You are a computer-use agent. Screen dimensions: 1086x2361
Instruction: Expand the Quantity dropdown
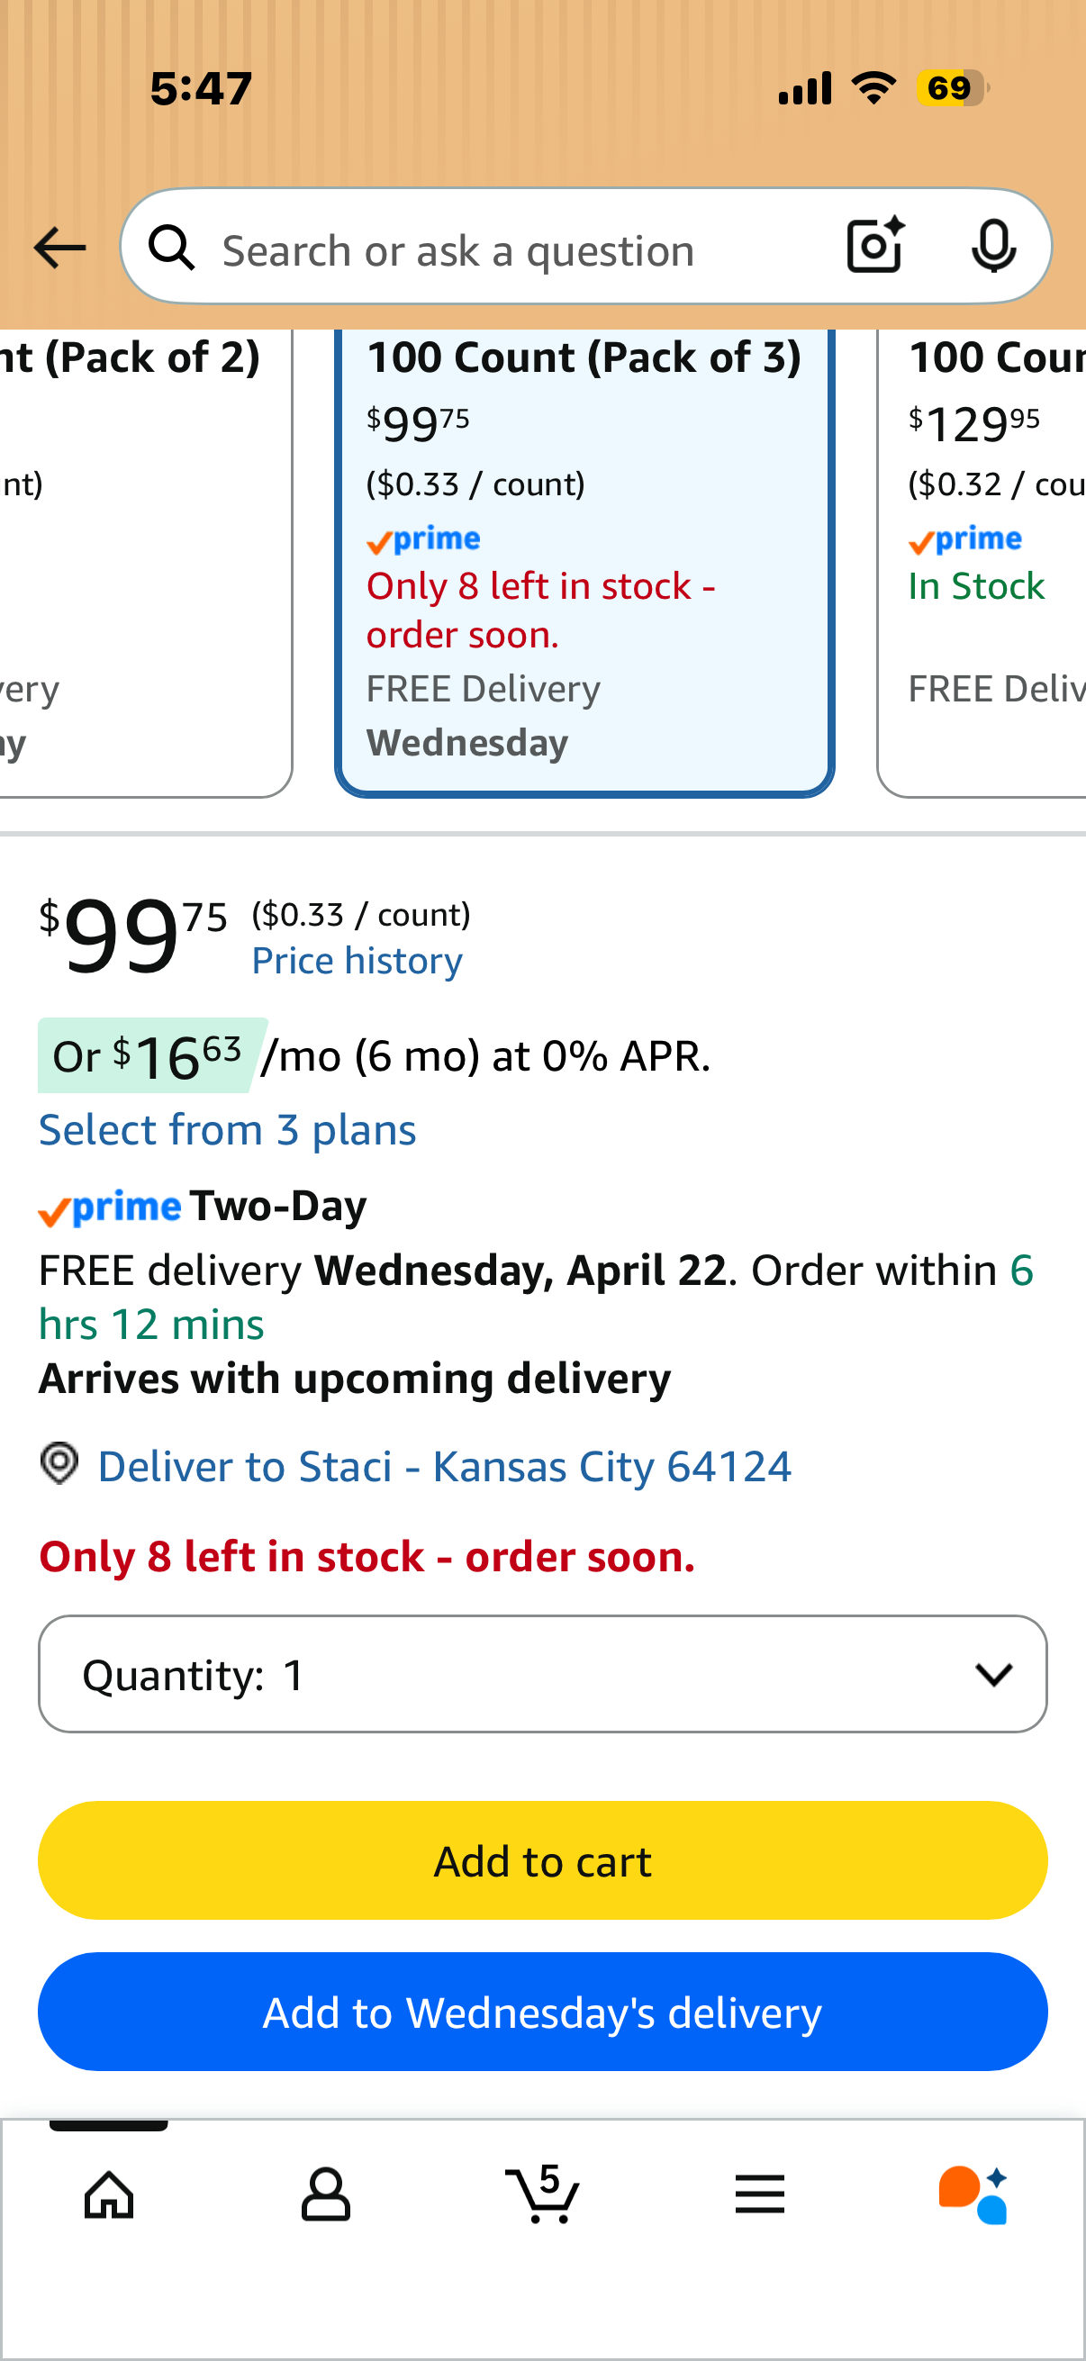coord(542,1674)
